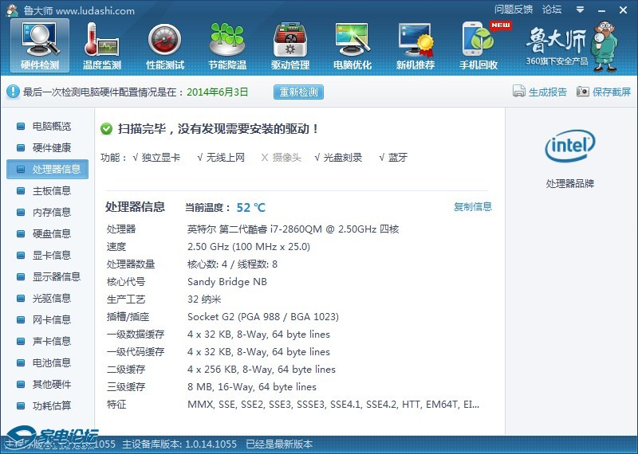Select 主板信息 motherboard info tab
The image size is (638, 454).
point(51,191)
